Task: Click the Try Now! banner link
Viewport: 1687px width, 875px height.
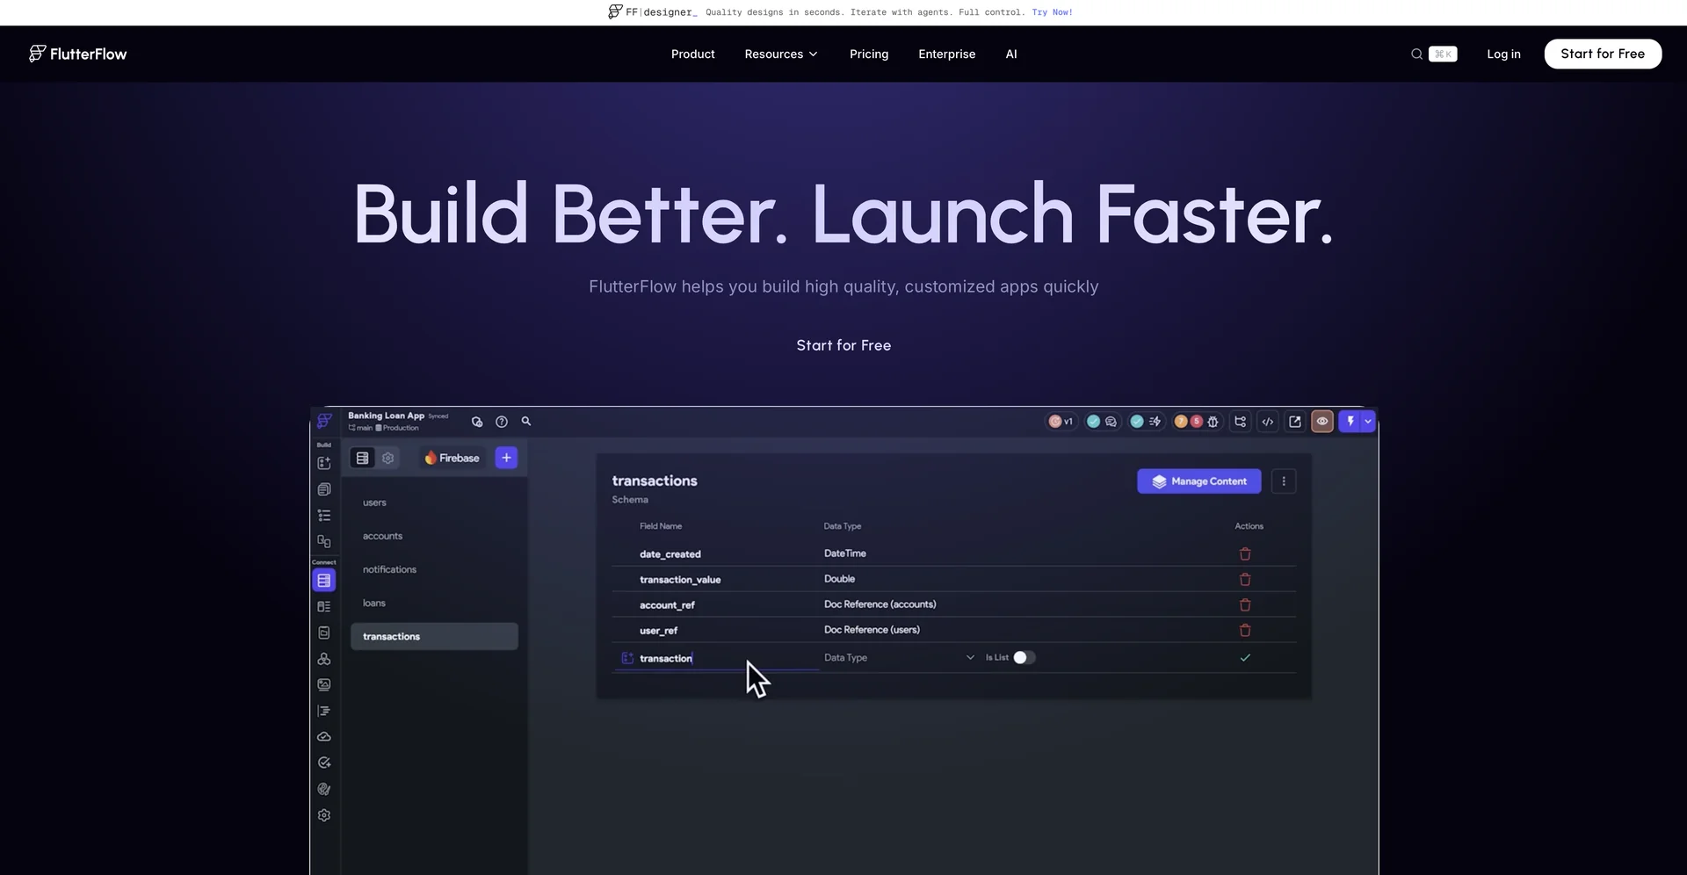Action: 1052,12
